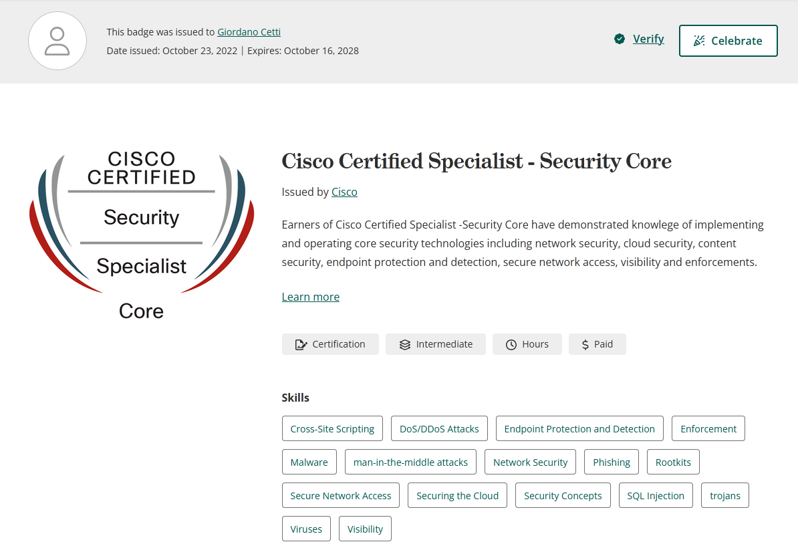Open the Securing the Cloud skill
798x546 pixels.
click(x=458, y=496)
